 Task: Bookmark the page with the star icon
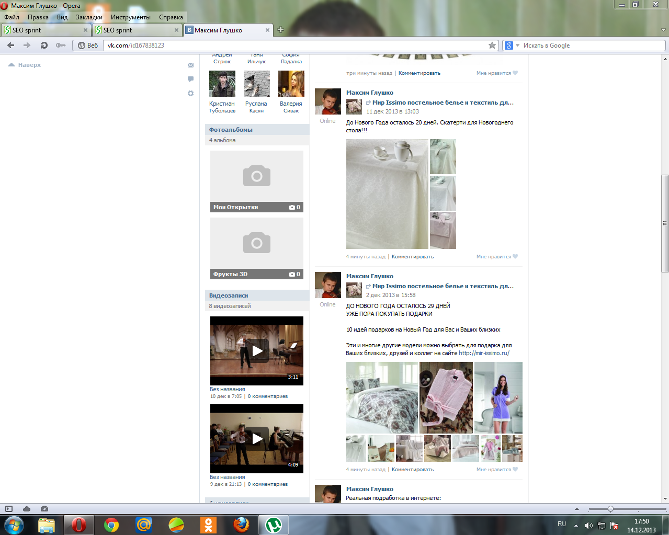pos(492,45)
